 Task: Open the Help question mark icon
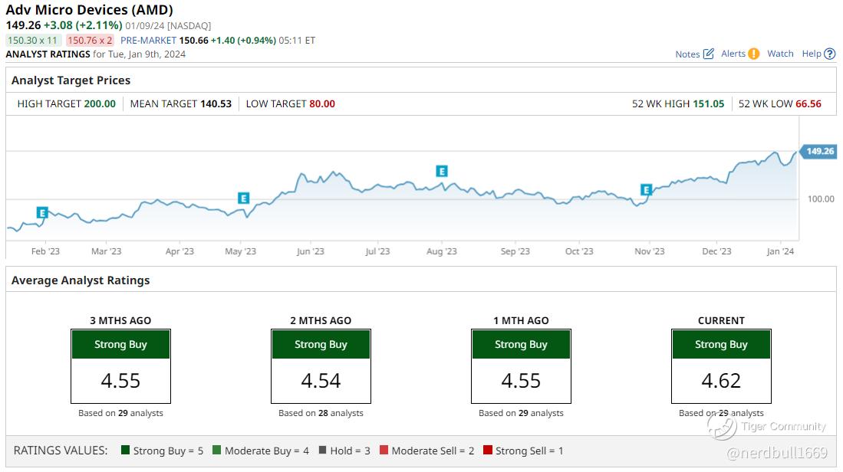tap(828, 54)
